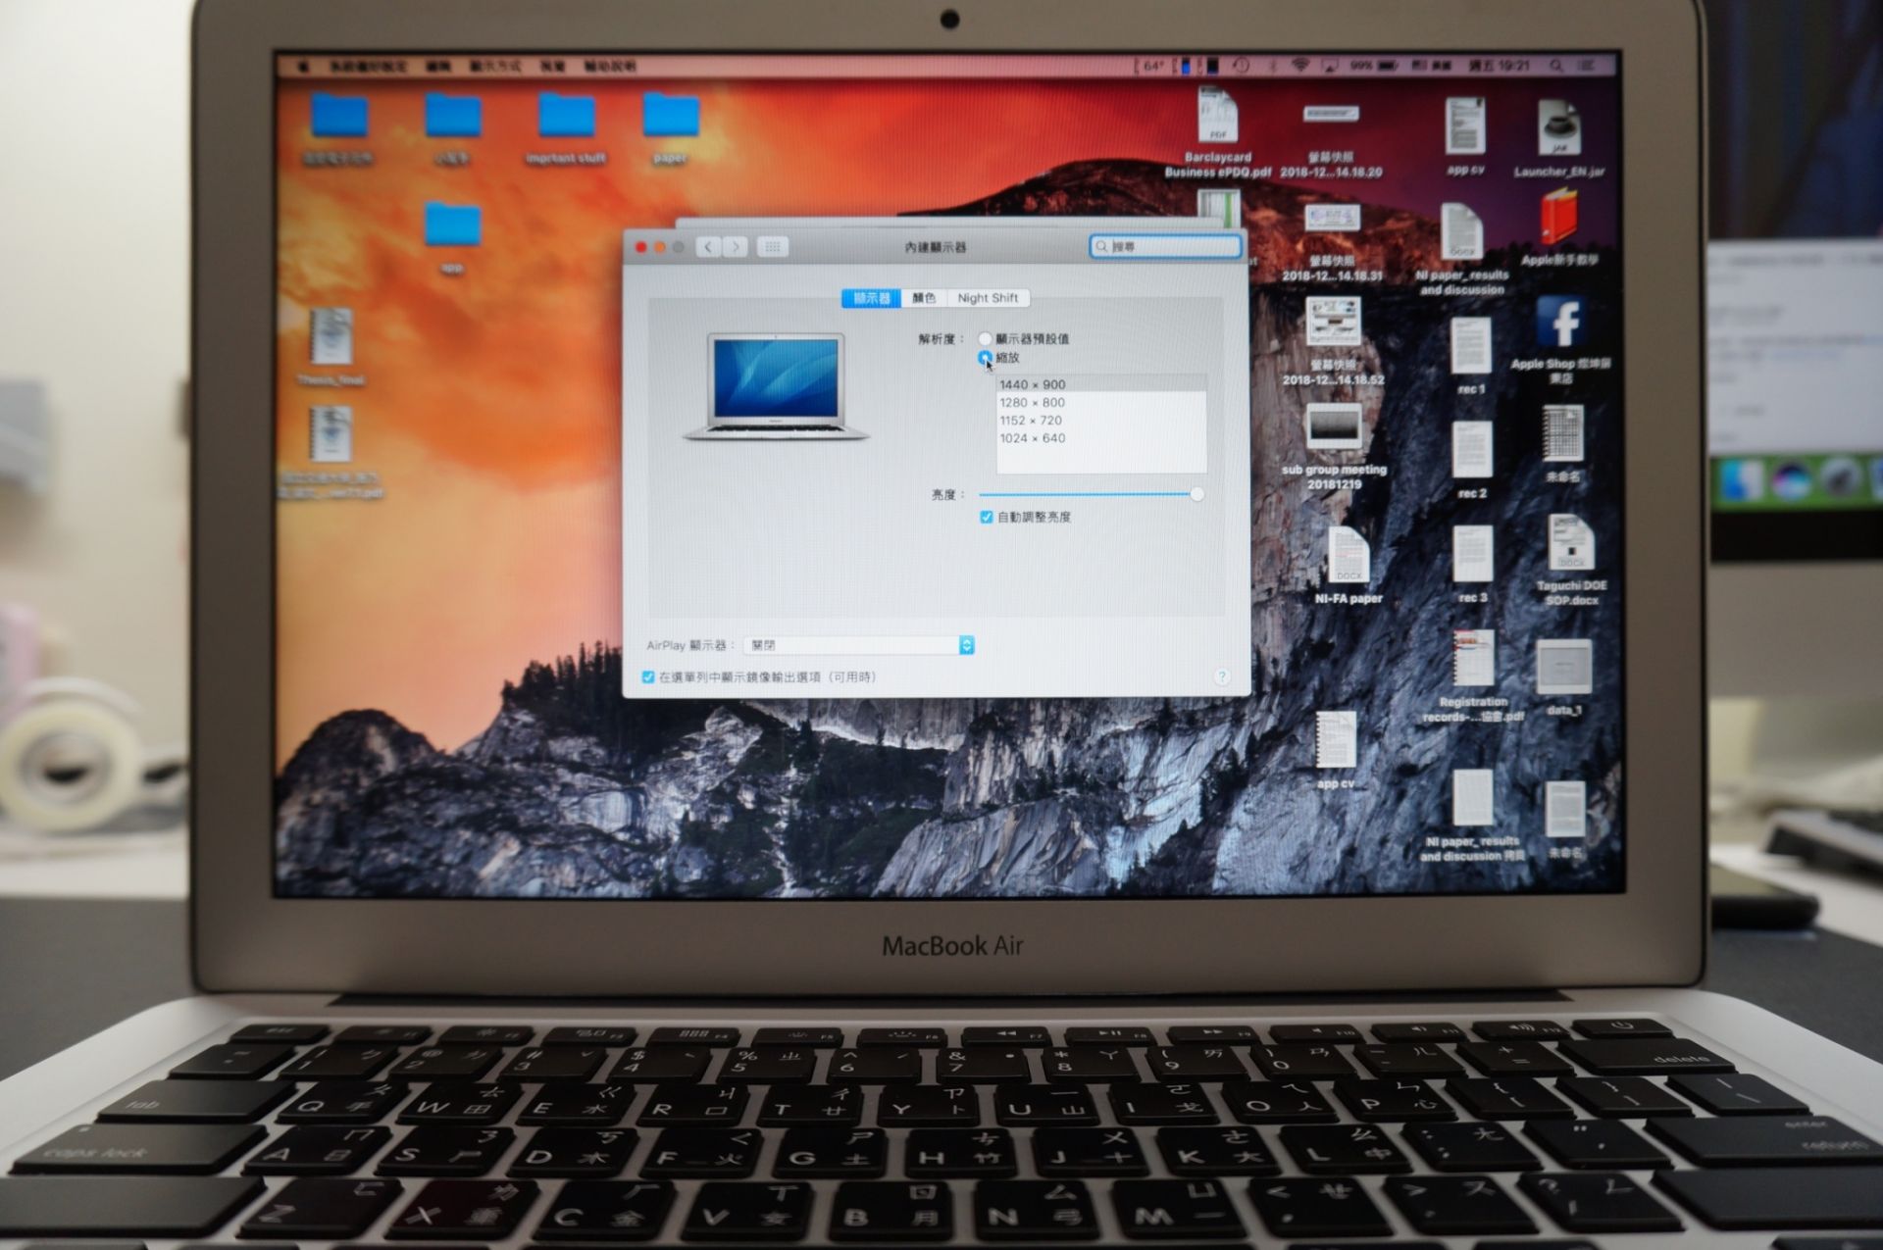Click the Time Machine status icon
Screen dimensions: 1883x1250
pos(1241,66)
